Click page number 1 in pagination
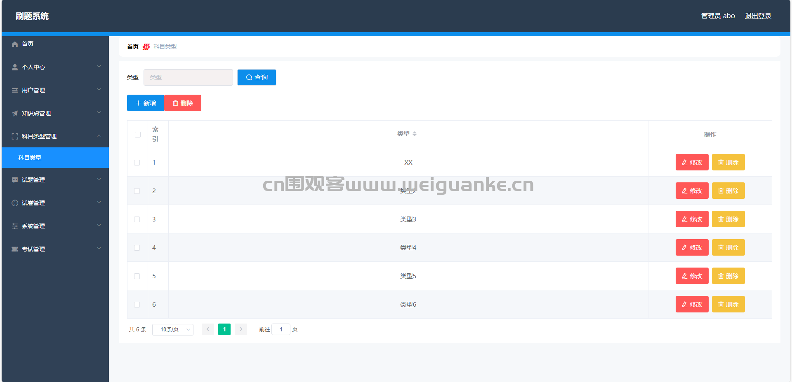This screenshot has height=382, width=792. pos(224,329)
